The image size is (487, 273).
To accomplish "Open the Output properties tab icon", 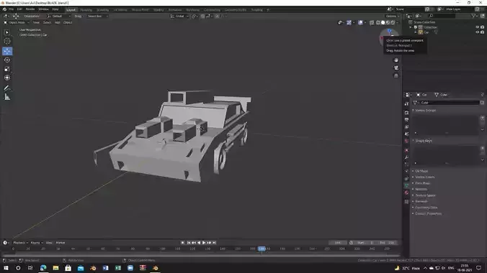I will point(406,119).
